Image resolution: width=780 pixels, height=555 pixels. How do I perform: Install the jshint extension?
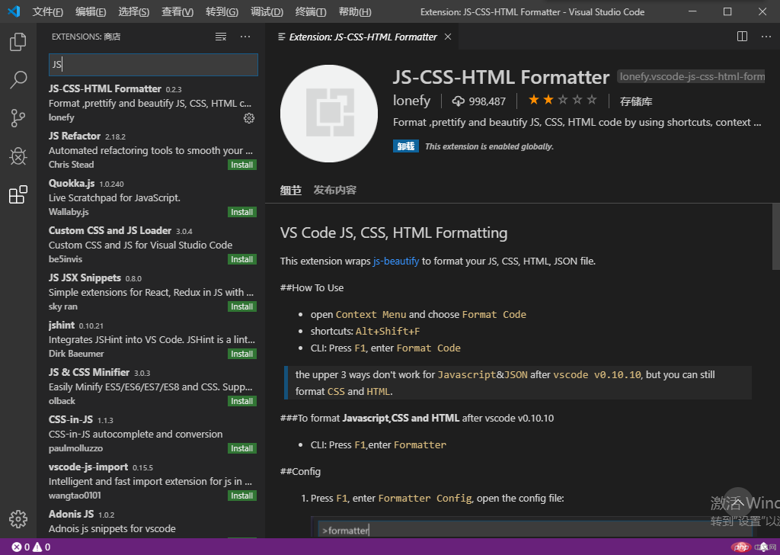[x=242, y=354]
